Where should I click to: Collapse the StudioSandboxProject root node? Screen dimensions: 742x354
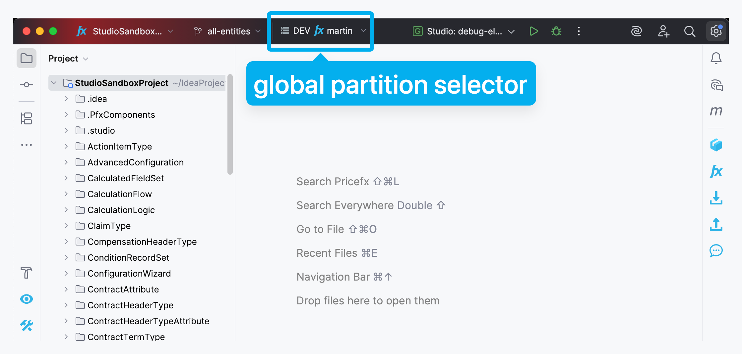pos(54,83)
